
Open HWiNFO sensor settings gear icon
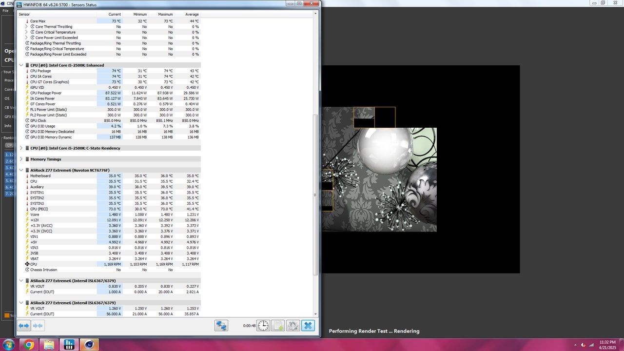[x=293, y=326]
